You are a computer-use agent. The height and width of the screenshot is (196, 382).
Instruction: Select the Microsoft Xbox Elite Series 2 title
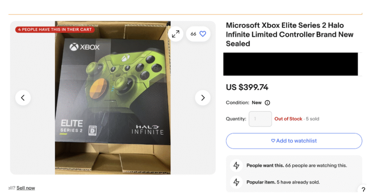pyautogui.click(x=289, y=35)
